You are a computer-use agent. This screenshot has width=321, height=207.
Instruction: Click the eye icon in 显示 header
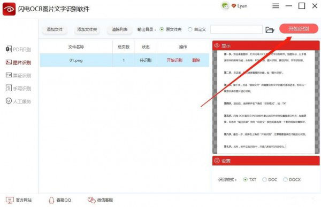click(x=217, y=45)
